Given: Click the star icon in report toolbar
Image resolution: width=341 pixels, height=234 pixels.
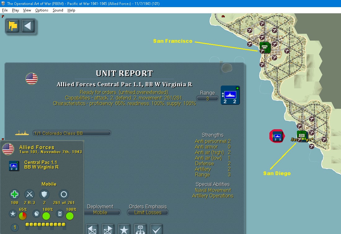Looking at the screenshot, I should point(124,229).
